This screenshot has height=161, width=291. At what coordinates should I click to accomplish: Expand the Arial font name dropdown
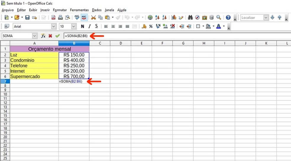pos(54,27)
